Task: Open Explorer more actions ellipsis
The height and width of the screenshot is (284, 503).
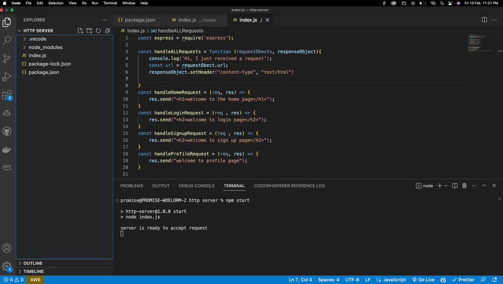Action: 104,20
